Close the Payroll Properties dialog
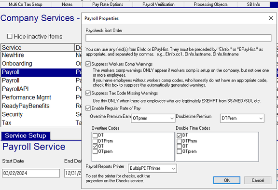Image resolution: width=278 pixels, height=190 pixels. [x=271, y=18]
